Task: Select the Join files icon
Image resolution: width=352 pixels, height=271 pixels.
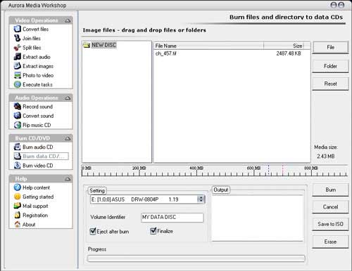Action: tap(18, 38)
